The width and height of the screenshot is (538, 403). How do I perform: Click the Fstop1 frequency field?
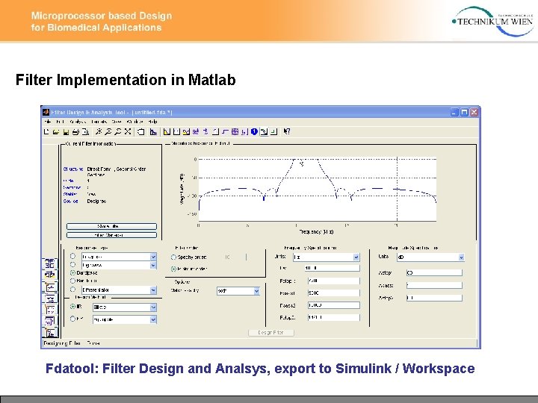click(x=333, y=281)
